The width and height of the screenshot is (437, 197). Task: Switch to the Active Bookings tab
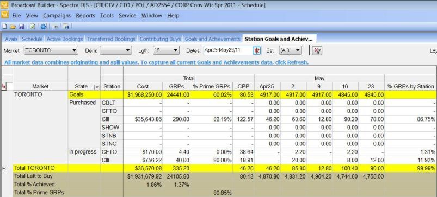coord(65,39)
